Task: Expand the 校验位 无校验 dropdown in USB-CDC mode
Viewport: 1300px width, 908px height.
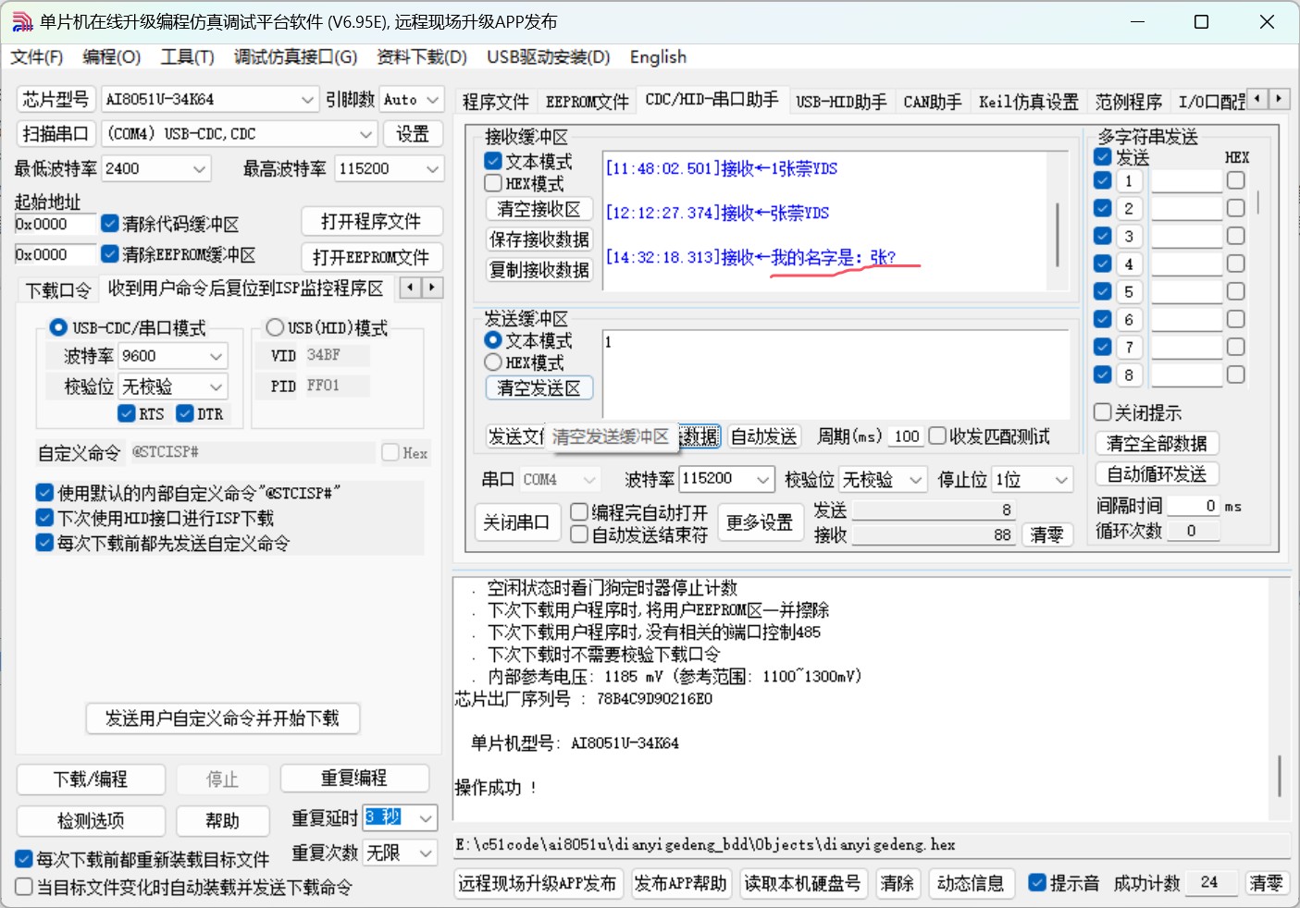Action: pos(217,387)
